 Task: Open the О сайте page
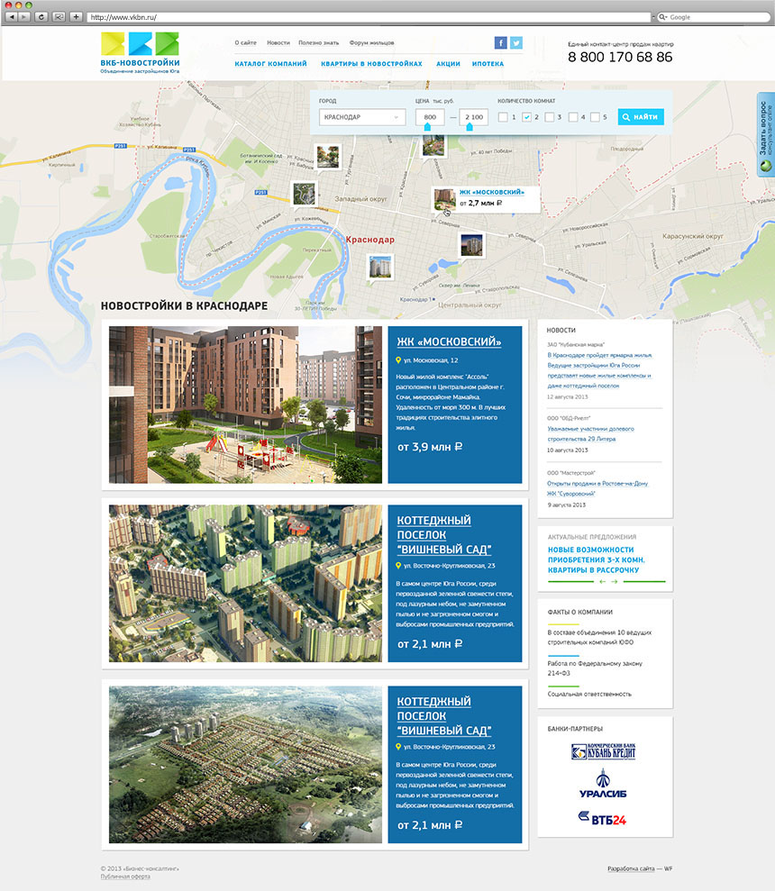[246, 42]
